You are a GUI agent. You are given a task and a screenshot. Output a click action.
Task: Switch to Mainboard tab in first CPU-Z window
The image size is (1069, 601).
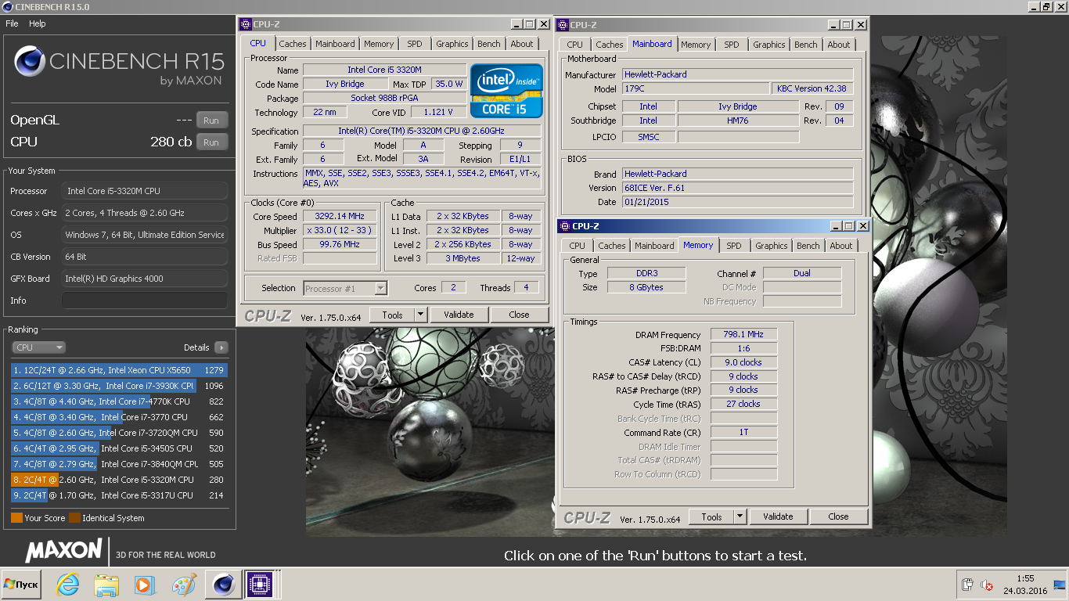pyautogui.click(x=336, y=45)
